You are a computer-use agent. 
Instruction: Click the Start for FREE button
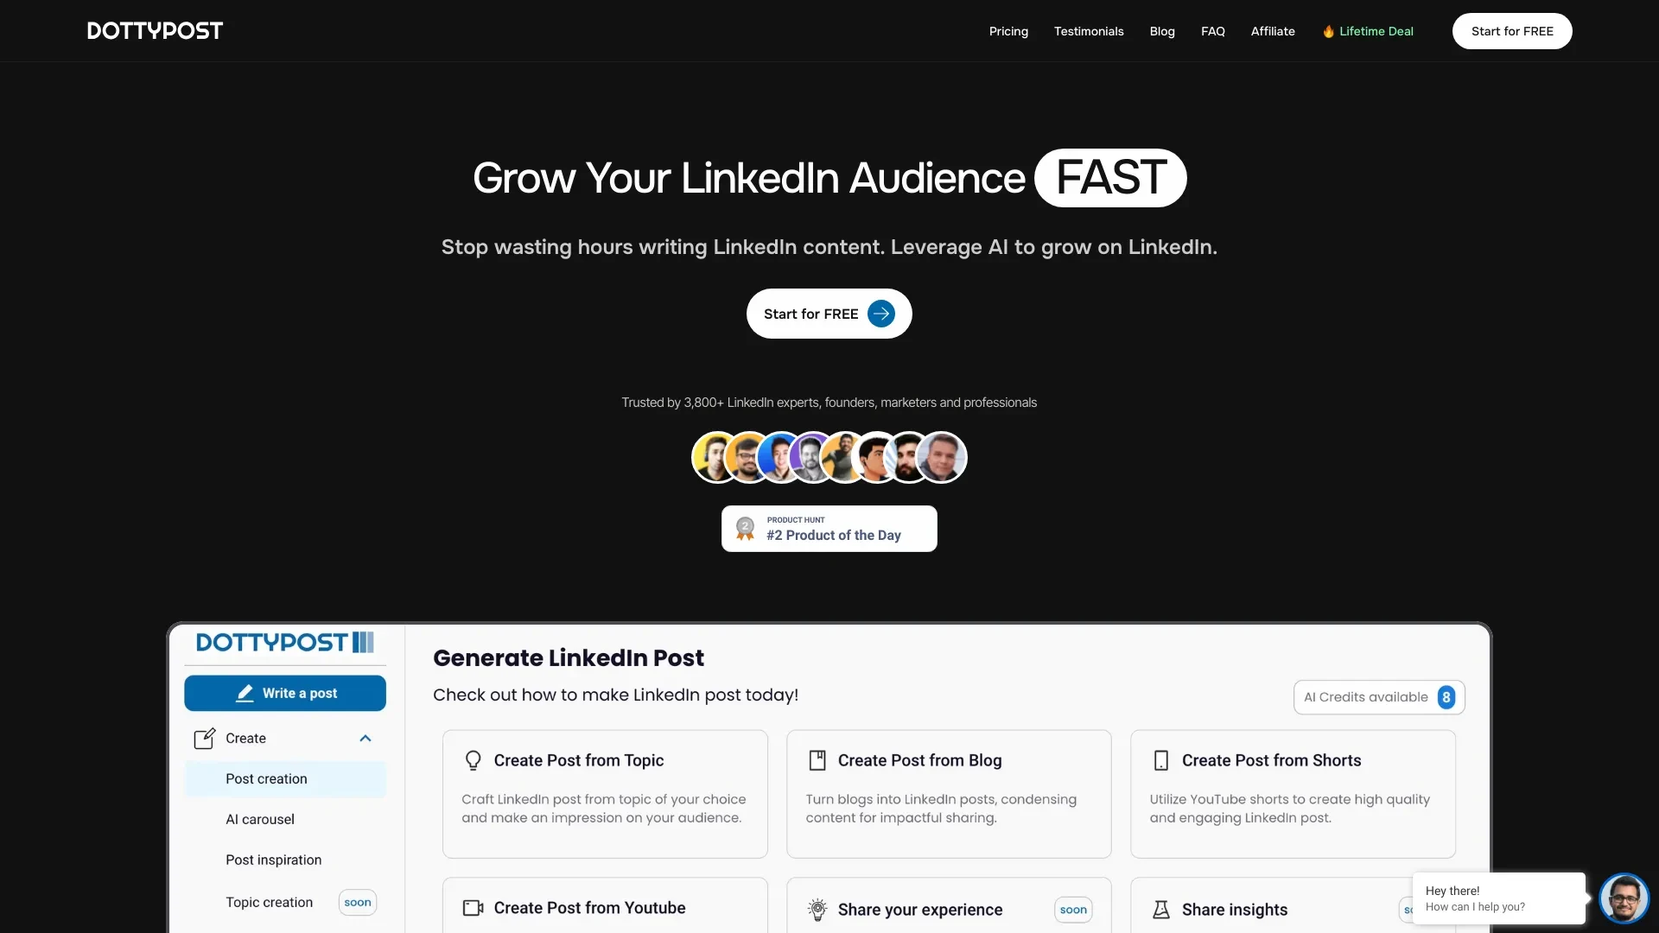coord(829,314)
